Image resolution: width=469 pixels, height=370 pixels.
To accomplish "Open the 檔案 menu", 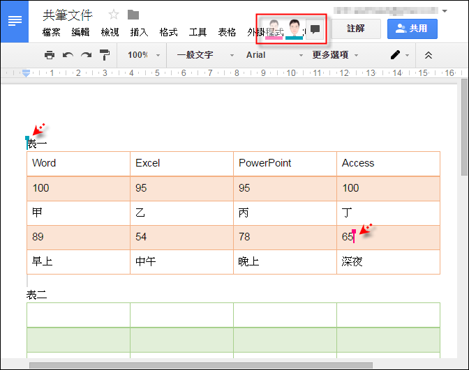I will tap(52, 32).
